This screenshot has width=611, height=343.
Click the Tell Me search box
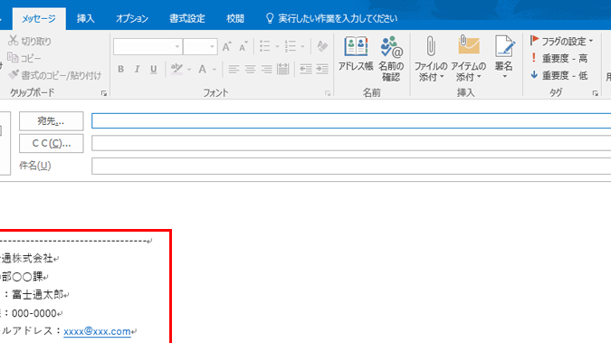pyautogui.click(x=331, y=18)
